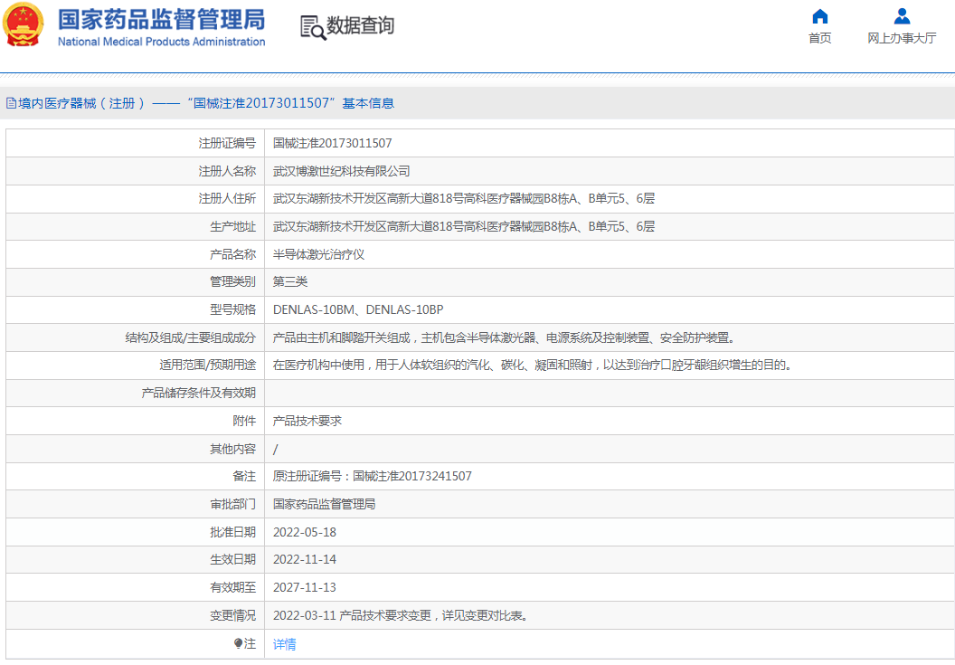Select the 变更情况 value dated 2022-03-11
The height and width of the screenshot is (665, 955).
402,615
